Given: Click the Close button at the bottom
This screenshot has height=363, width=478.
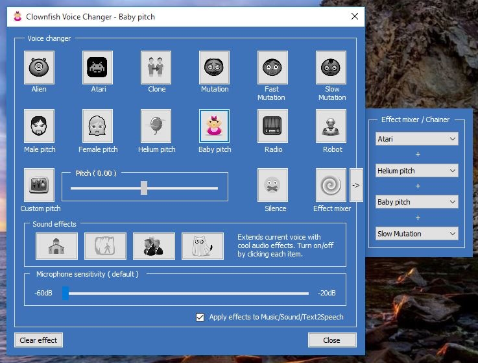Looking at the screenshot, I should [332, 340].
